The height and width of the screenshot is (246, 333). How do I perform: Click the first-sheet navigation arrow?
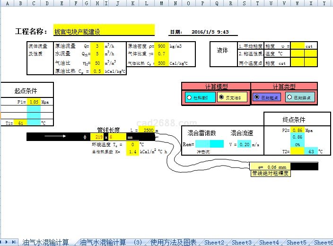(2, 242)
